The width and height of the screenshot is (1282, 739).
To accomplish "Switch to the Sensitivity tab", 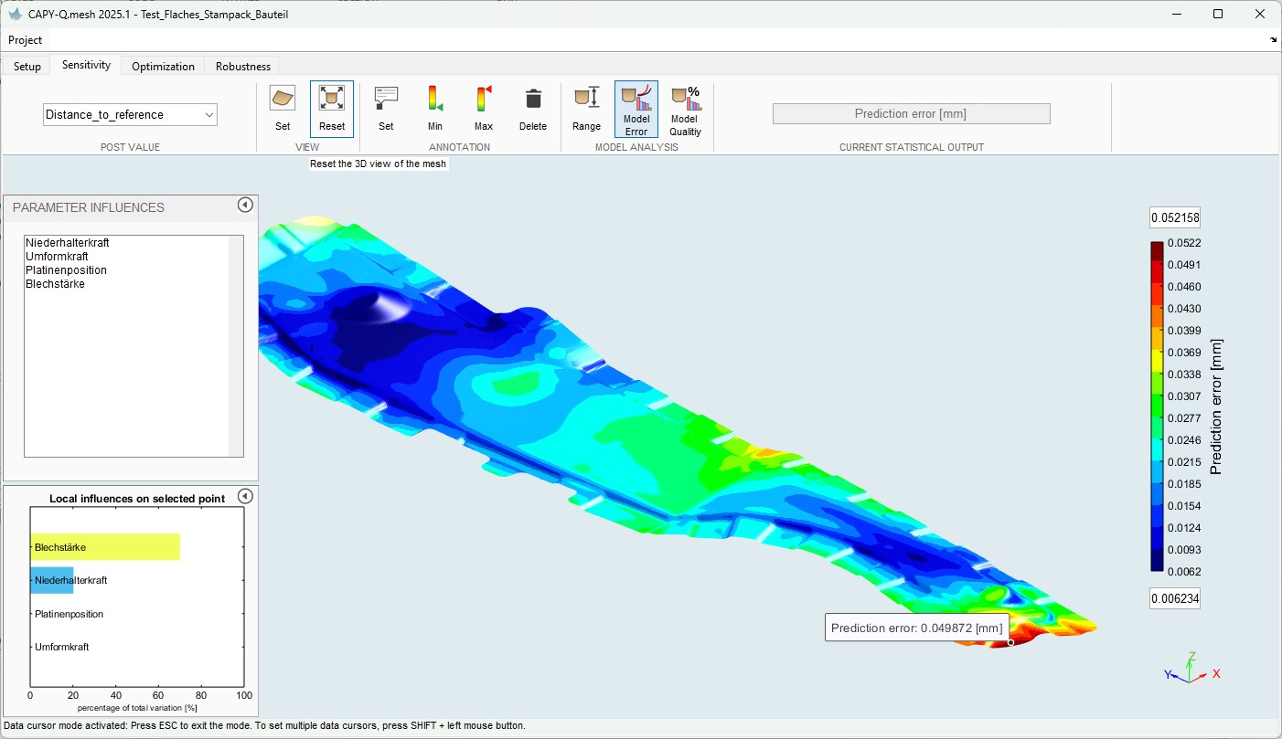I will coord(87,65).
